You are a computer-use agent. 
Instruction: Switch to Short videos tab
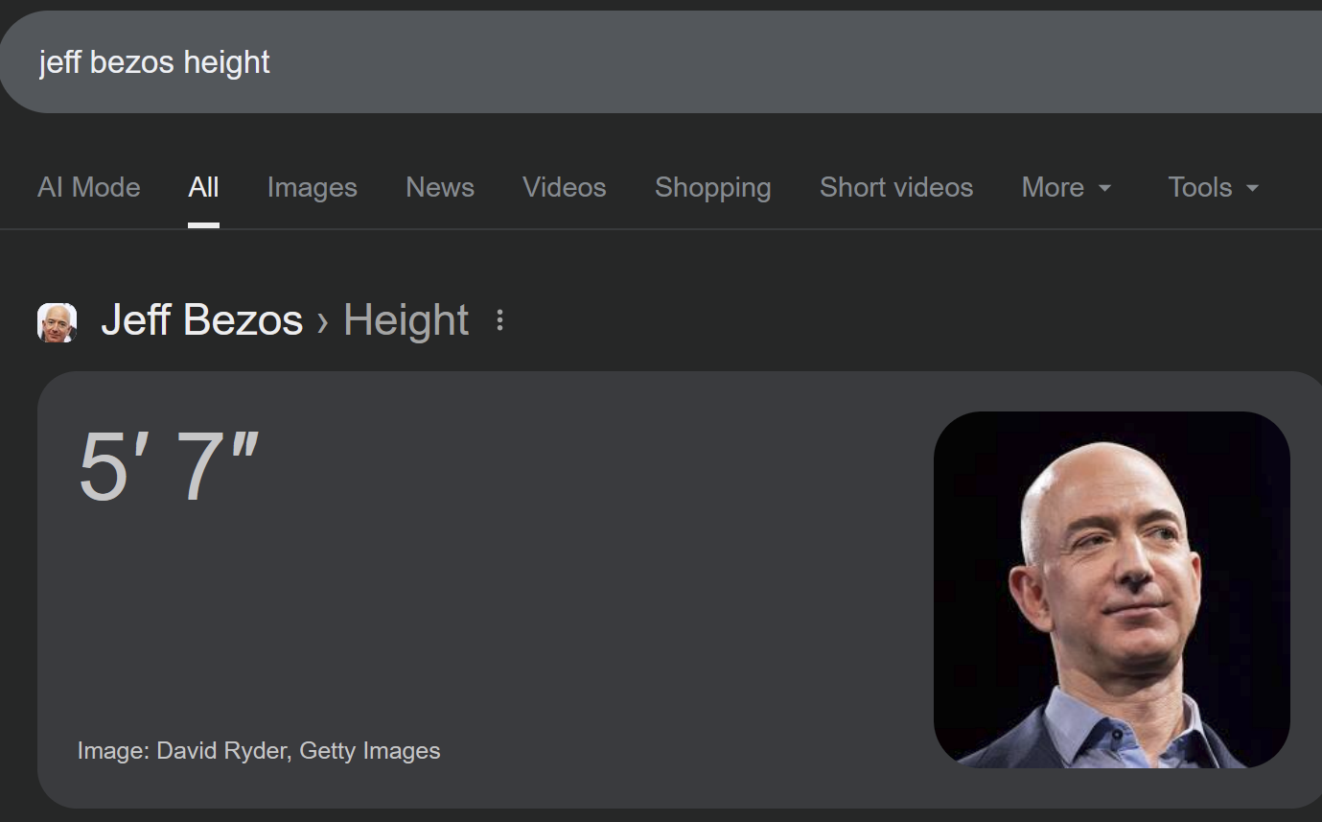click(x=895, y=187)
